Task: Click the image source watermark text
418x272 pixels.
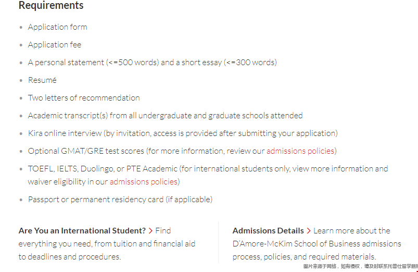Action: coord(360,266)
